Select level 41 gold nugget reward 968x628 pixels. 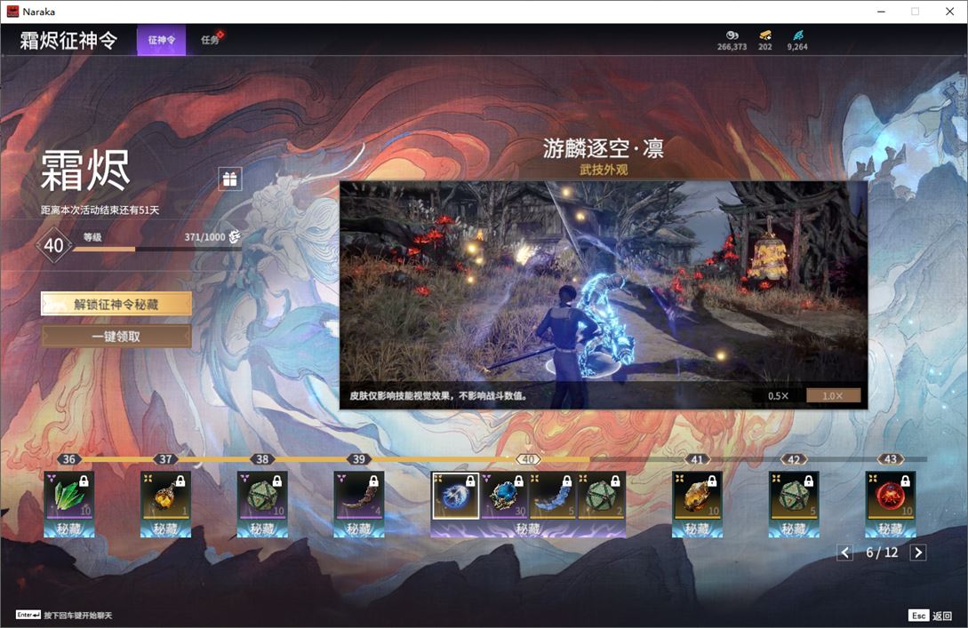click(x=697, y=496)
